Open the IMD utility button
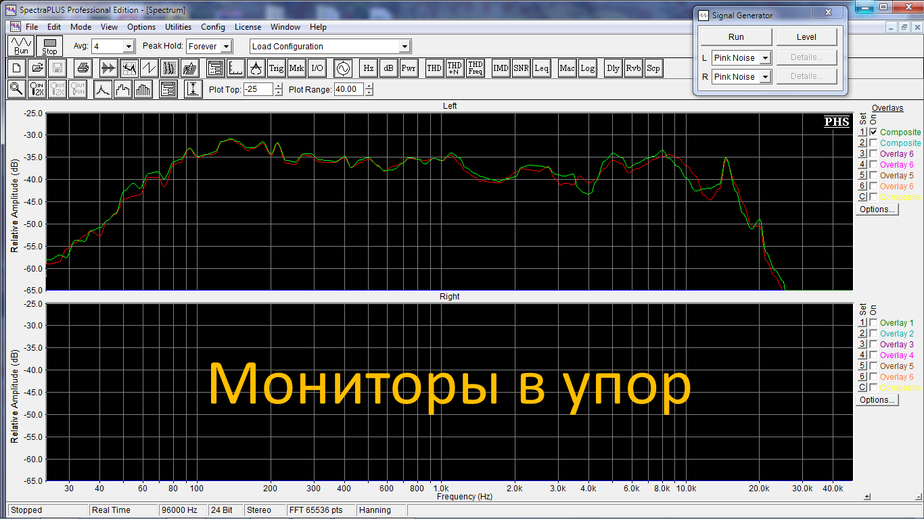Image resolution: width=924 pixels, height=519 pixels. coord(501,68)
